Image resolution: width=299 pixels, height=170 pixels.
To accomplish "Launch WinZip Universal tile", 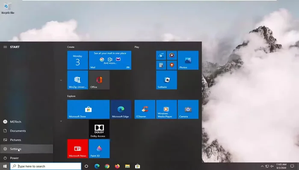I will coord(77,80).
